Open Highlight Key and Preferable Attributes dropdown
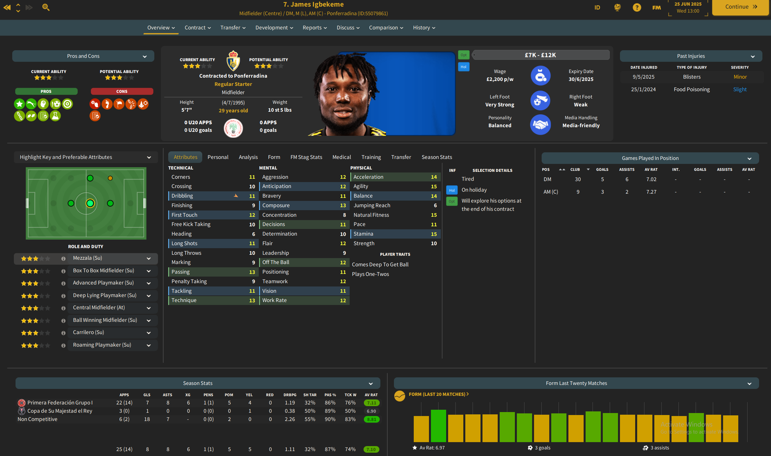Image resolution: width=771 pixels, height=456 pixels. (x=149, y=158)
